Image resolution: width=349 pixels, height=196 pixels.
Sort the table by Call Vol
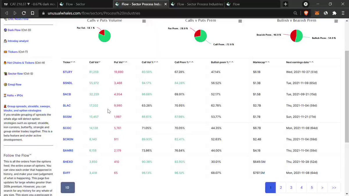click(x=95, y=62)
